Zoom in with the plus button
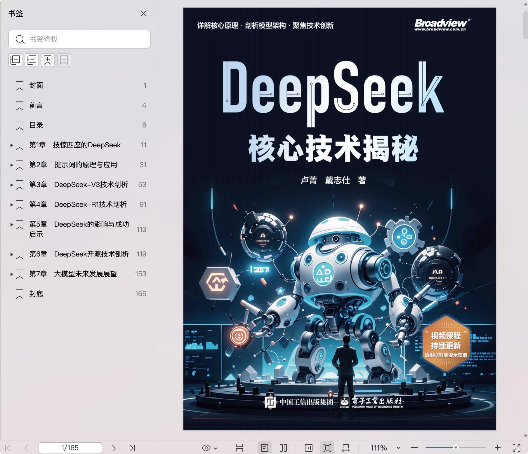Viewport: 528px width, 454px height. (498, 448)
